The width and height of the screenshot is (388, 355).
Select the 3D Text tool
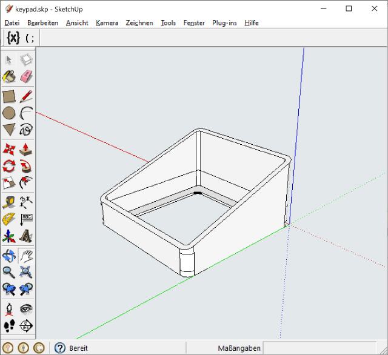pos(26,236)
